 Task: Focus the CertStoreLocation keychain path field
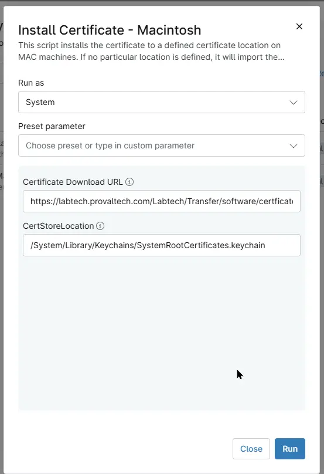[x=162, y=245]
